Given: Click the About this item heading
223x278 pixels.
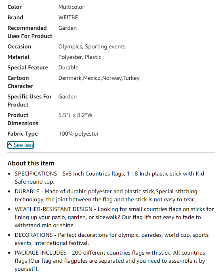Looking at the screenshot, I should [x=31, y=163].
